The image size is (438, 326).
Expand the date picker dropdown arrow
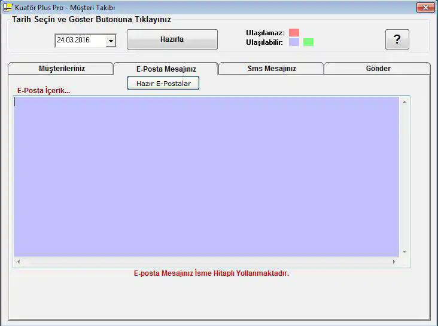111,41
